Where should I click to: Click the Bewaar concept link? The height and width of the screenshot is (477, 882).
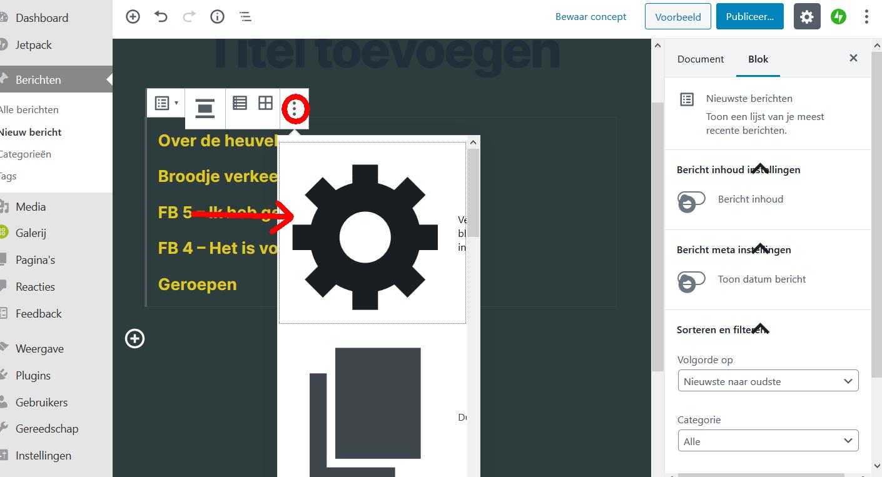click(591, 17)
